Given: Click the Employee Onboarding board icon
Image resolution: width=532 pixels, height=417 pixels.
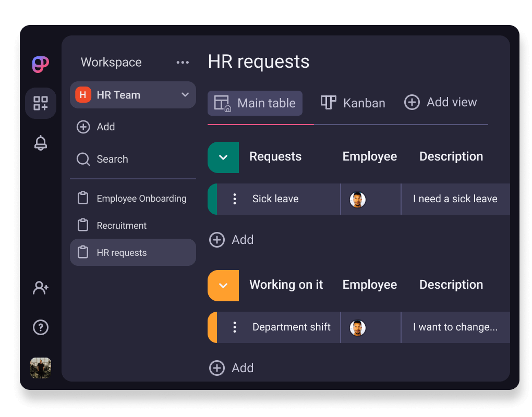Looking at the screenshot, I should pyautogui.click(x=83, y=198).
